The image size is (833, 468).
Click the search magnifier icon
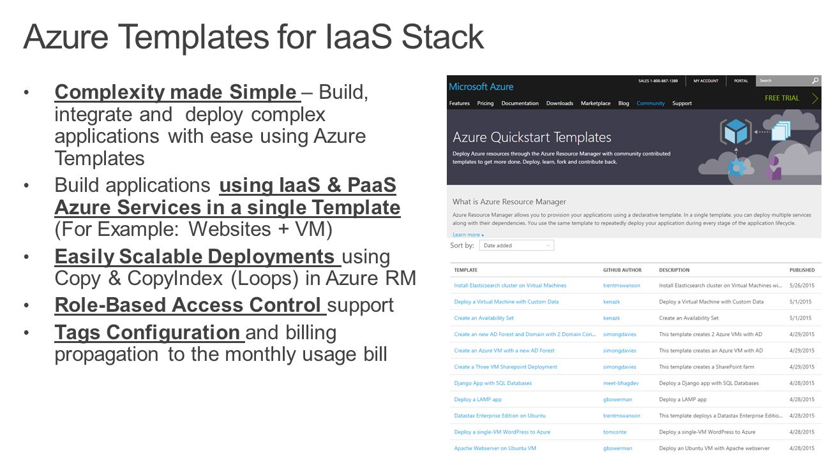[x=815, y=81]
